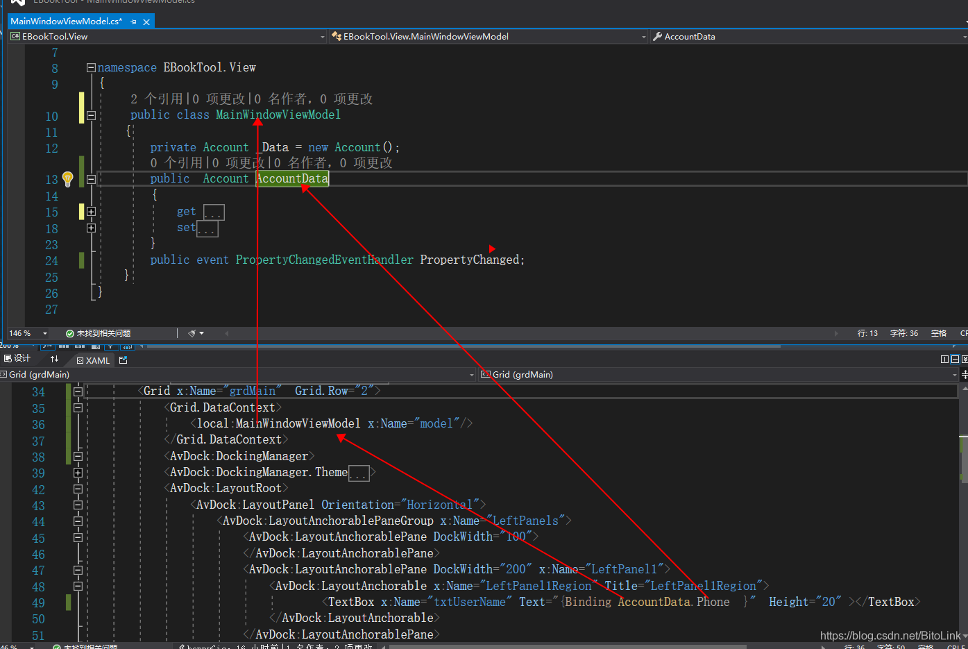Click the C# project icon beside EBookTool.View
Viewport: 968px width, 649px height.
(x=15, y=37)
